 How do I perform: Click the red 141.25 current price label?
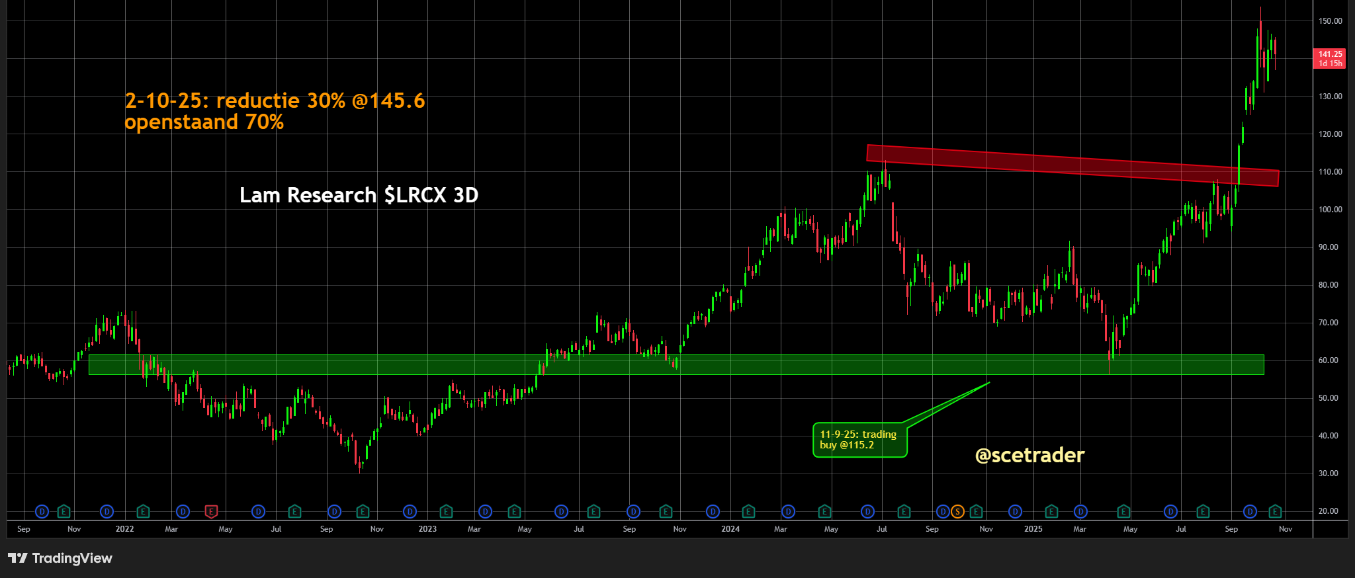coord(1330,59)
